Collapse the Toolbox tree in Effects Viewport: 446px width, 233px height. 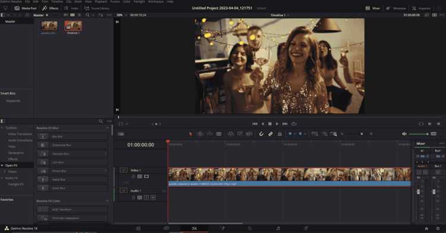(2, 128)
